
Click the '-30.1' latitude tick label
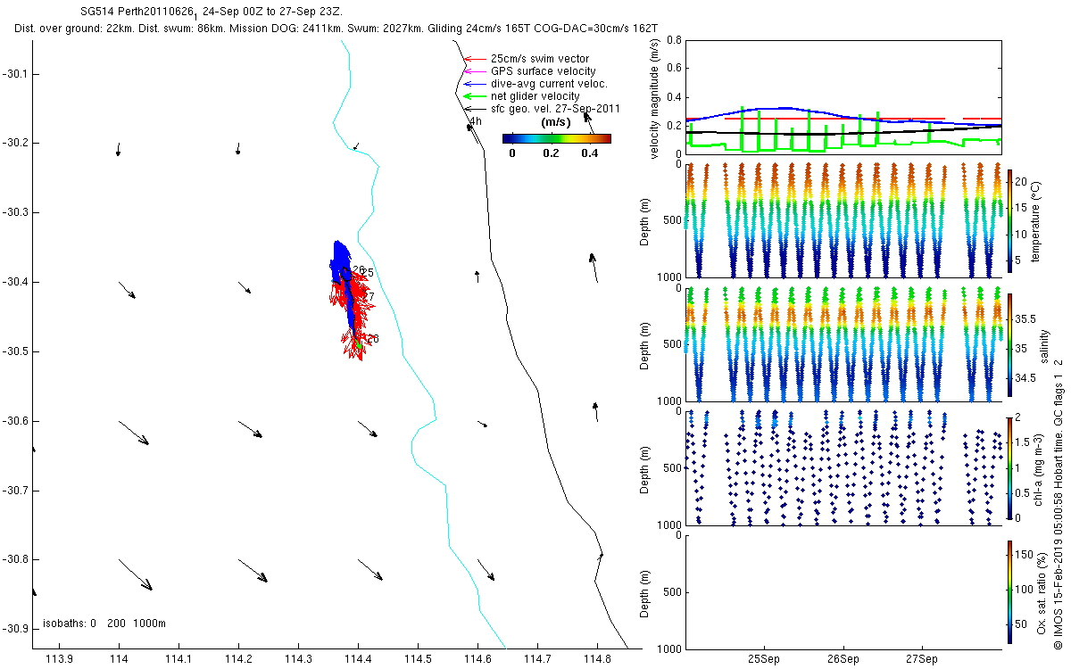point(15,74)
